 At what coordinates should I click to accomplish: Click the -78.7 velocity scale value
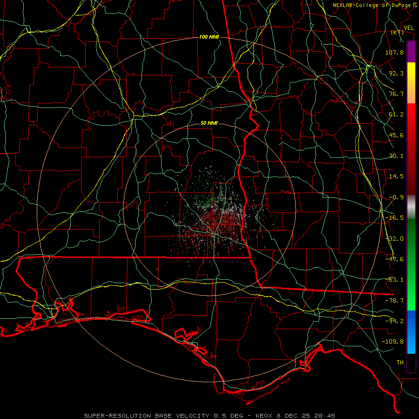click(394, 301)
